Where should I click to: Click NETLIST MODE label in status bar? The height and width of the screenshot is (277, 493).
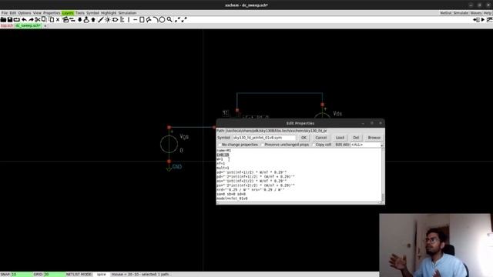pos(79,274)
